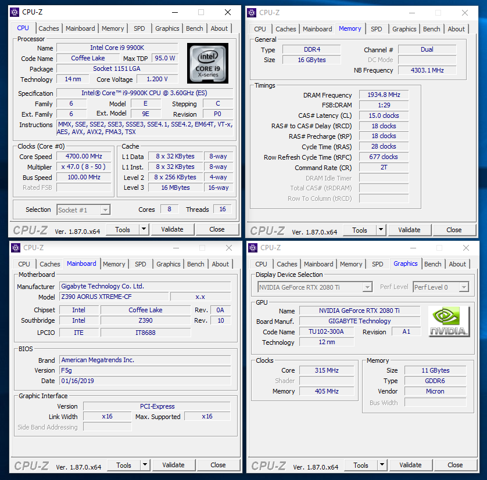
Task: Click the GPU memory size 11 GBytes
Action: (435, 370)
